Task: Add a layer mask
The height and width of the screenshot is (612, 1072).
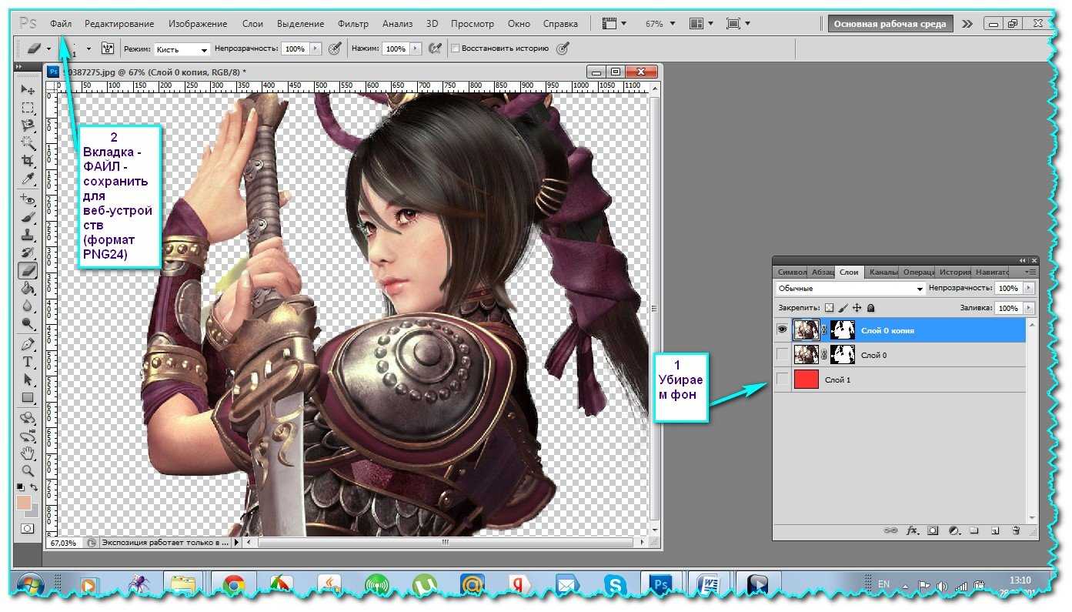Action: (933, 530)
